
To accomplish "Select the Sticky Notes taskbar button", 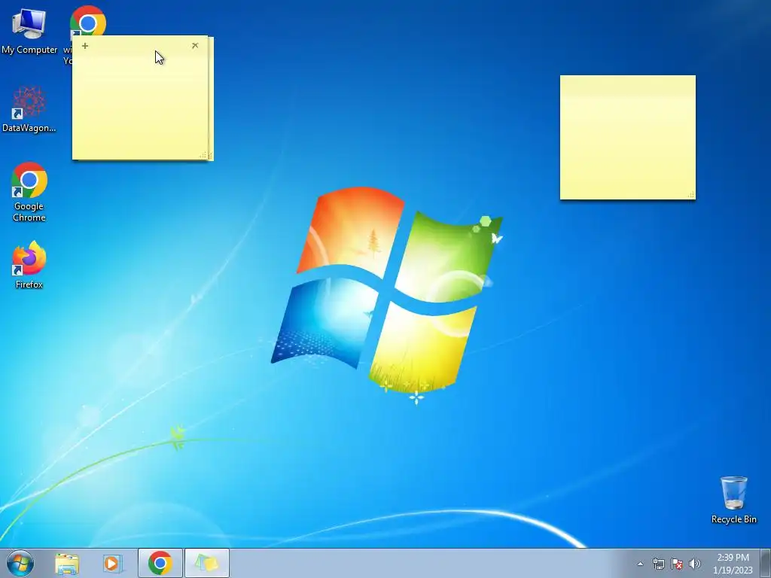I will coord(207,563).
